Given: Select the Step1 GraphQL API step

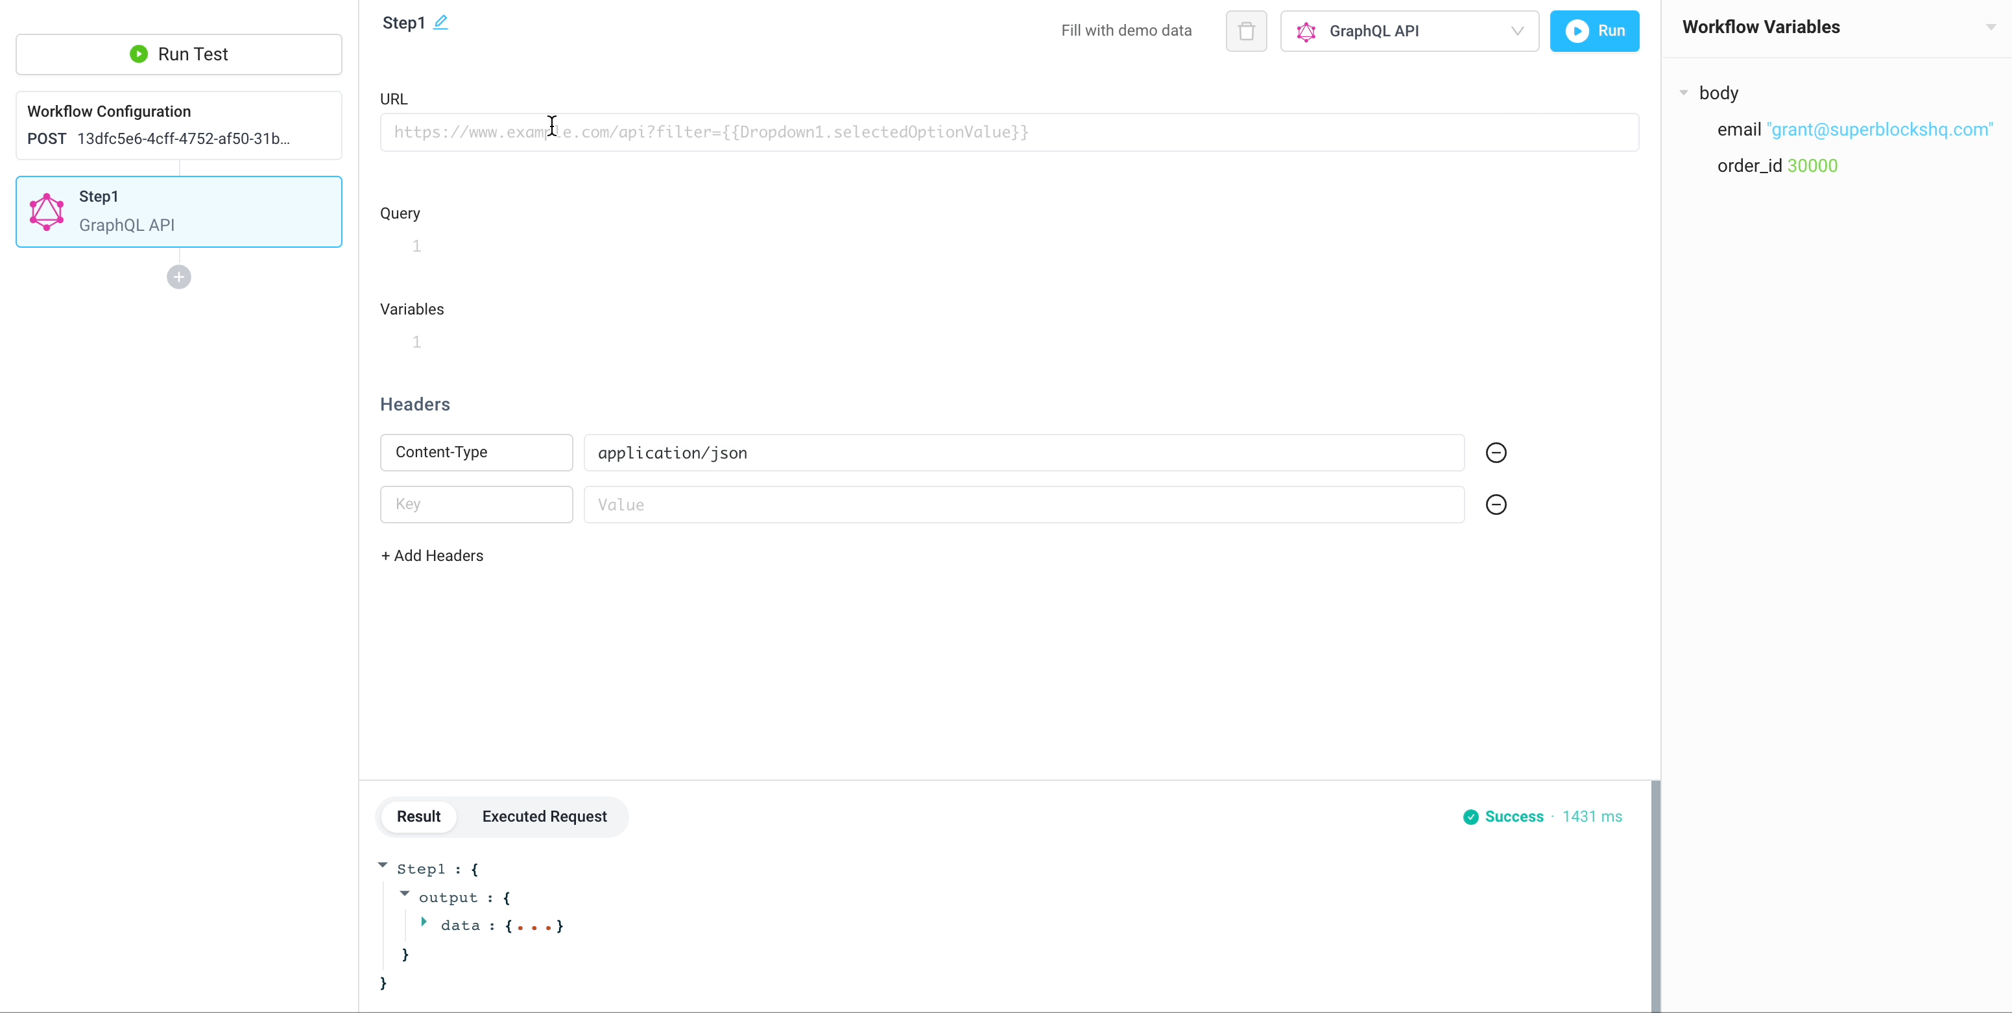Looking at the screenshot, I should coord(178,211).
